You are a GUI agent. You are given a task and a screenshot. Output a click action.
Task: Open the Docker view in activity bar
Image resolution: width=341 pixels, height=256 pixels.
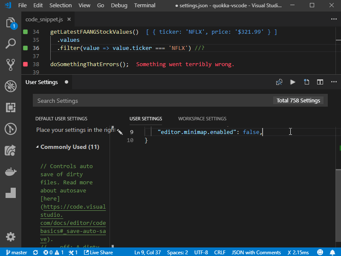click(x=11, y=172)
